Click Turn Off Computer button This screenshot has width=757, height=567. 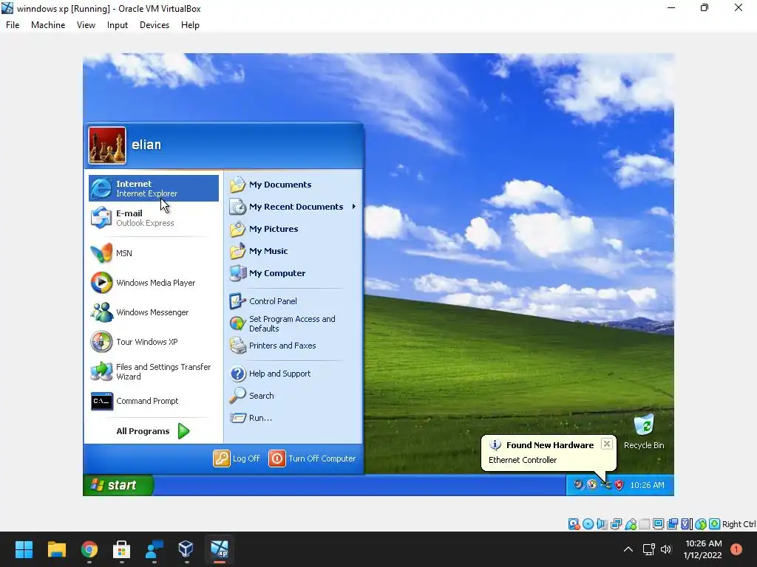point(313,458)
